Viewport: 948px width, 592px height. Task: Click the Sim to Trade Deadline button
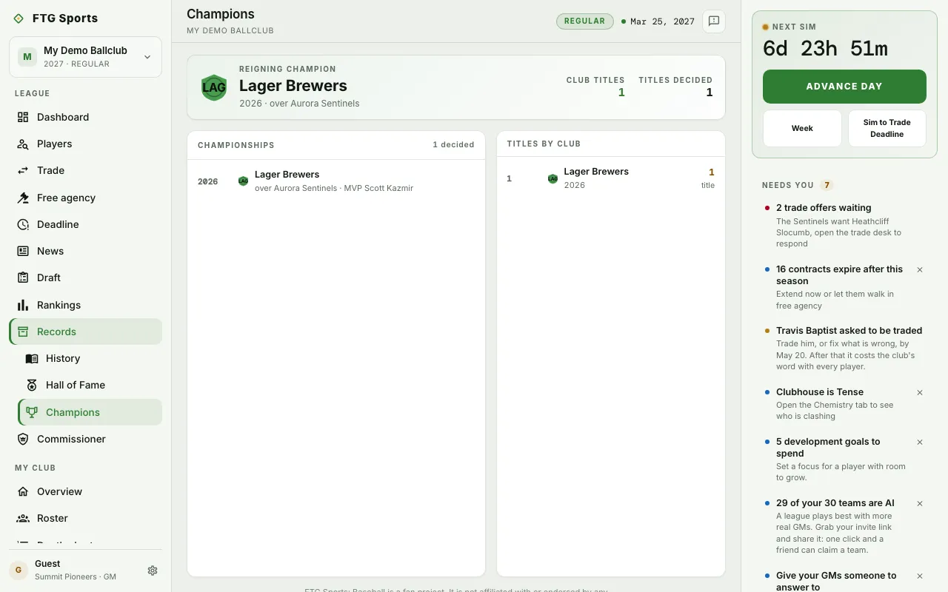coord(887,129)
